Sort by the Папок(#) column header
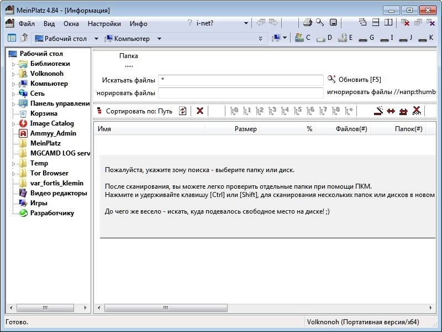Viewport: 442px width, 332px height. pyautogui.click(x=398, y=129)
